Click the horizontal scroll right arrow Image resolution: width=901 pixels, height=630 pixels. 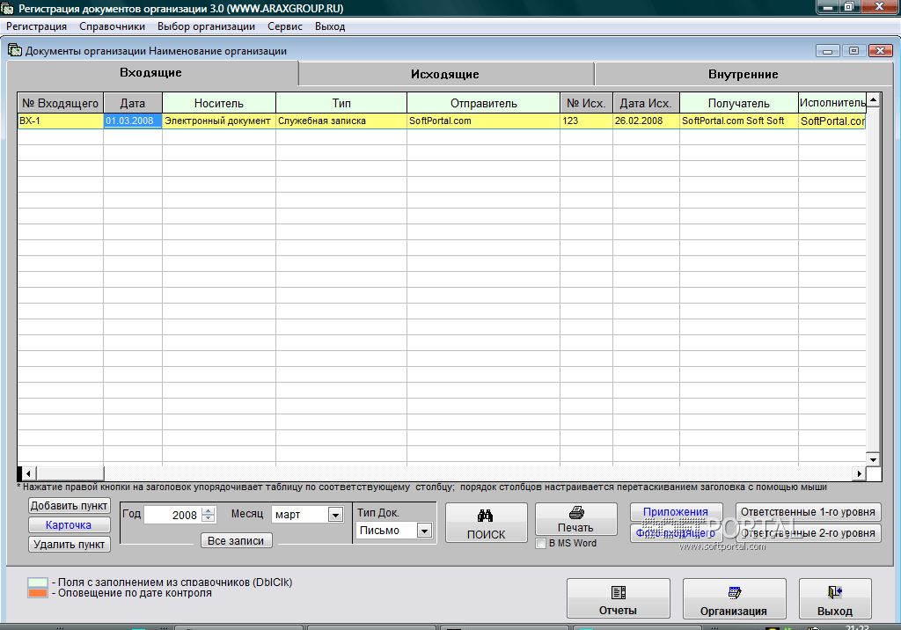(859, 473)
